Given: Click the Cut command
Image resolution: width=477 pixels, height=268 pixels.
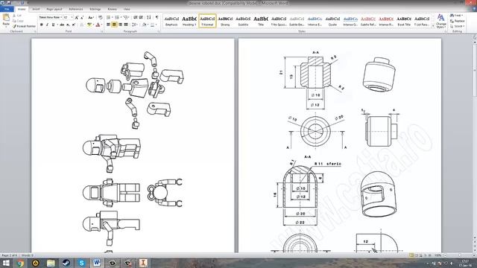Looking at the screenshot, I should coord(17,15).
